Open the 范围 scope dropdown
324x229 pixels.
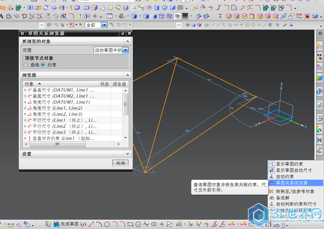(125, 50)
